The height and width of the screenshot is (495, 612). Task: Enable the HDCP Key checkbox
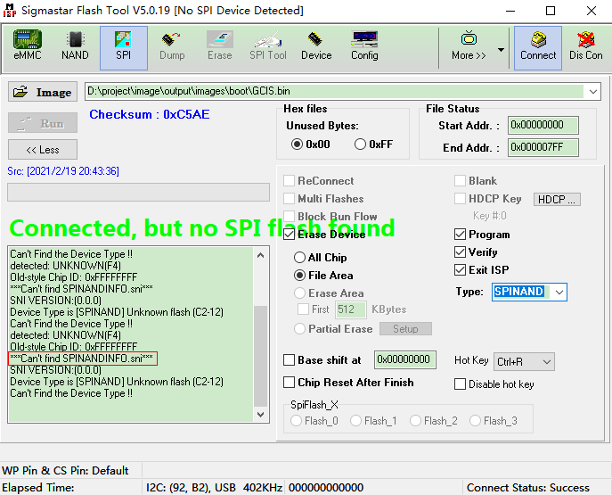(x=460, y=199)
